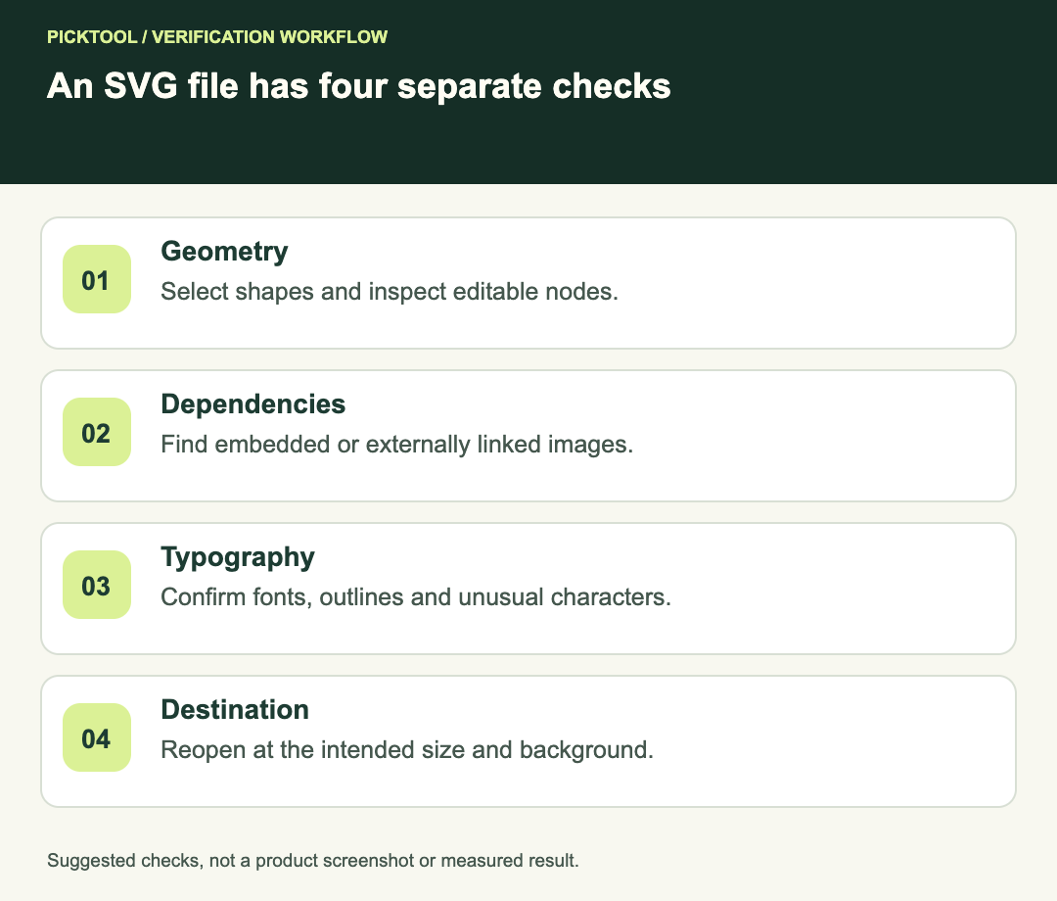
Task: Click the 'Suggested checks' footnote text
Action: point(313,861)
